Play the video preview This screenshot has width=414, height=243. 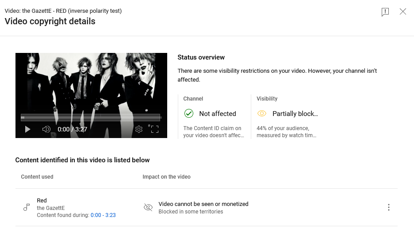click(x=27, y=129)
